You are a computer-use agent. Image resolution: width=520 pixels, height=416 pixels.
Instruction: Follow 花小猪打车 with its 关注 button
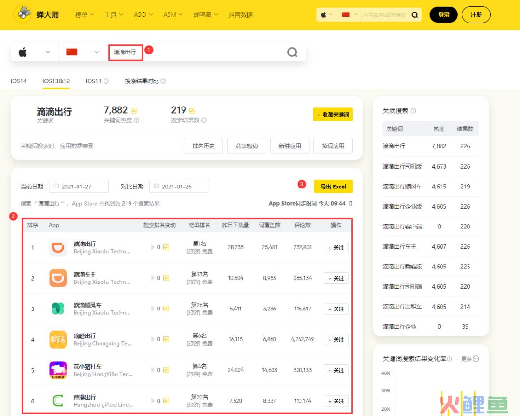(336, 370)
